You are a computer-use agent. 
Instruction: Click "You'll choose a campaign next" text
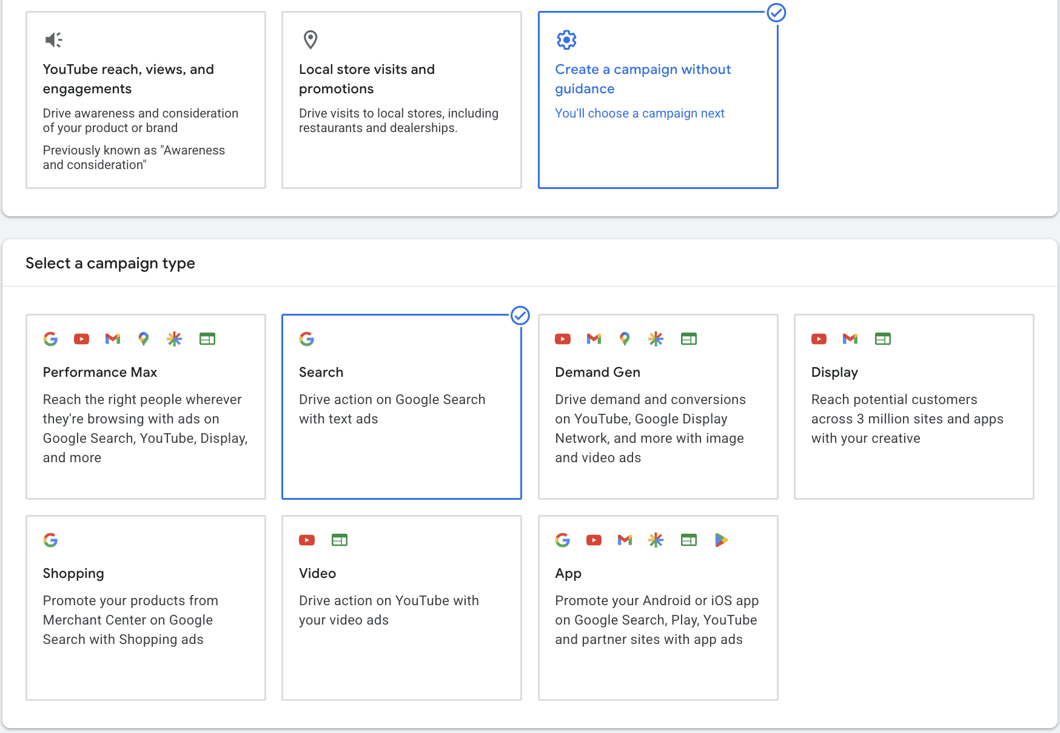[x=640, y=113]
